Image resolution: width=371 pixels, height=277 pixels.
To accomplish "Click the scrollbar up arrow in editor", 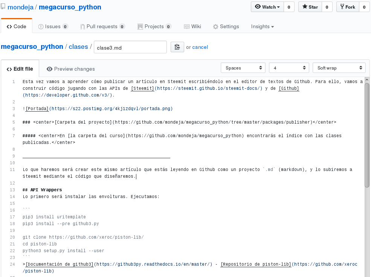I will pos(367,80).
